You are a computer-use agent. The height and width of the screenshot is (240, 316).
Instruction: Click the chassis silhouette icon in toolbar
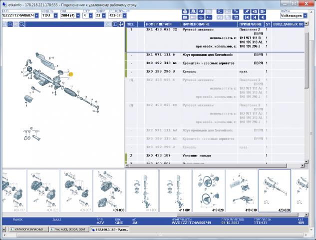(201, 17)
